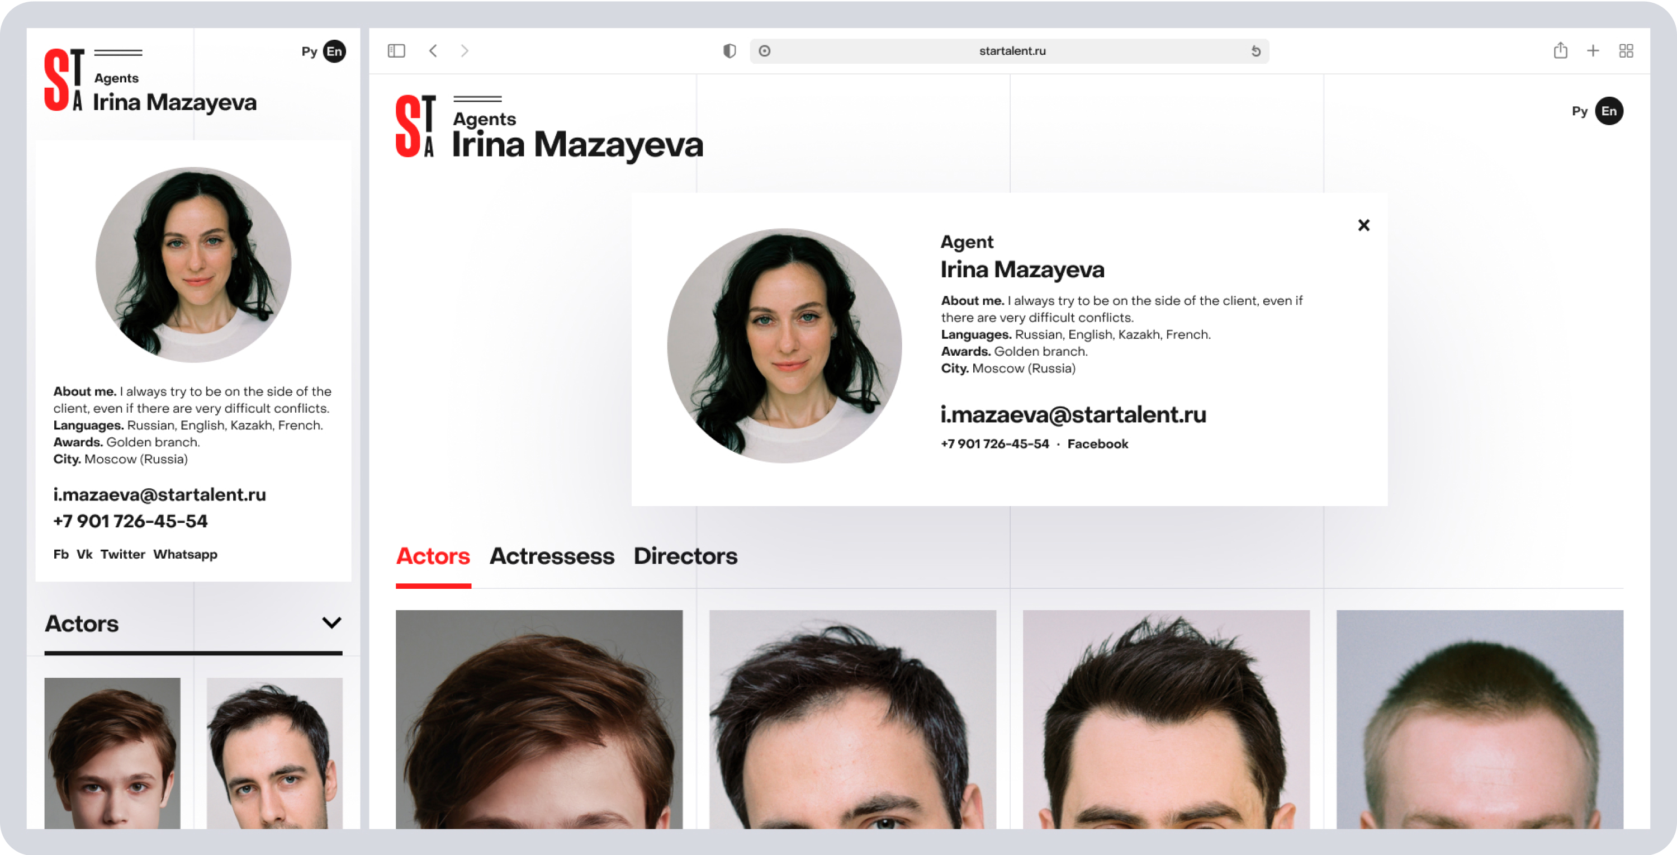
Task: Select En language in mobile header
Action: [x=334, y=51]
